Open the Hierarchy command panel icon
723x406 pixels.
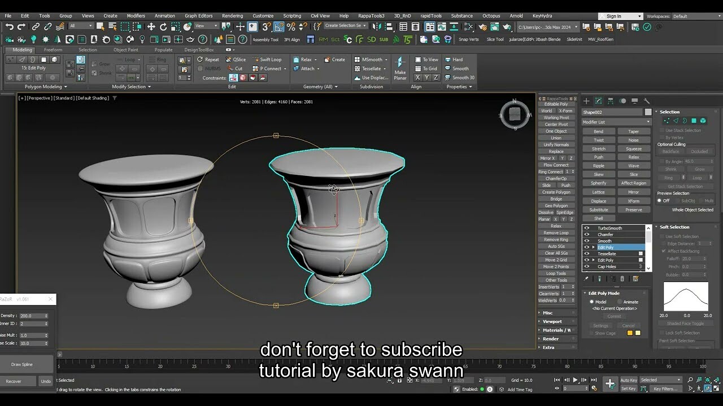610,100
